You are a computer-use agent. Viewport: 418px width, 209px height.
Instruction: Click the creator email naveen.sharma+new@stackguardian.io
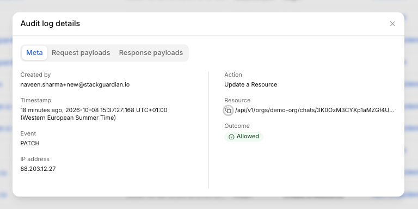[75, 84]
